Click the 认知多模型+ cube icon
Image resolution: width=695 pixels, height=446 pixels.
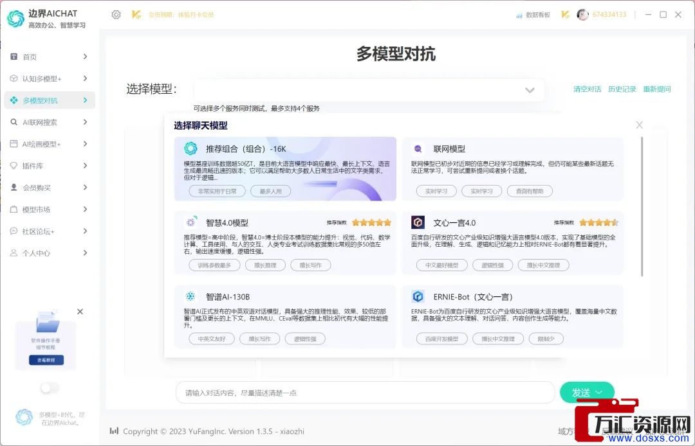pyautogui.click(x=14, y=78)
